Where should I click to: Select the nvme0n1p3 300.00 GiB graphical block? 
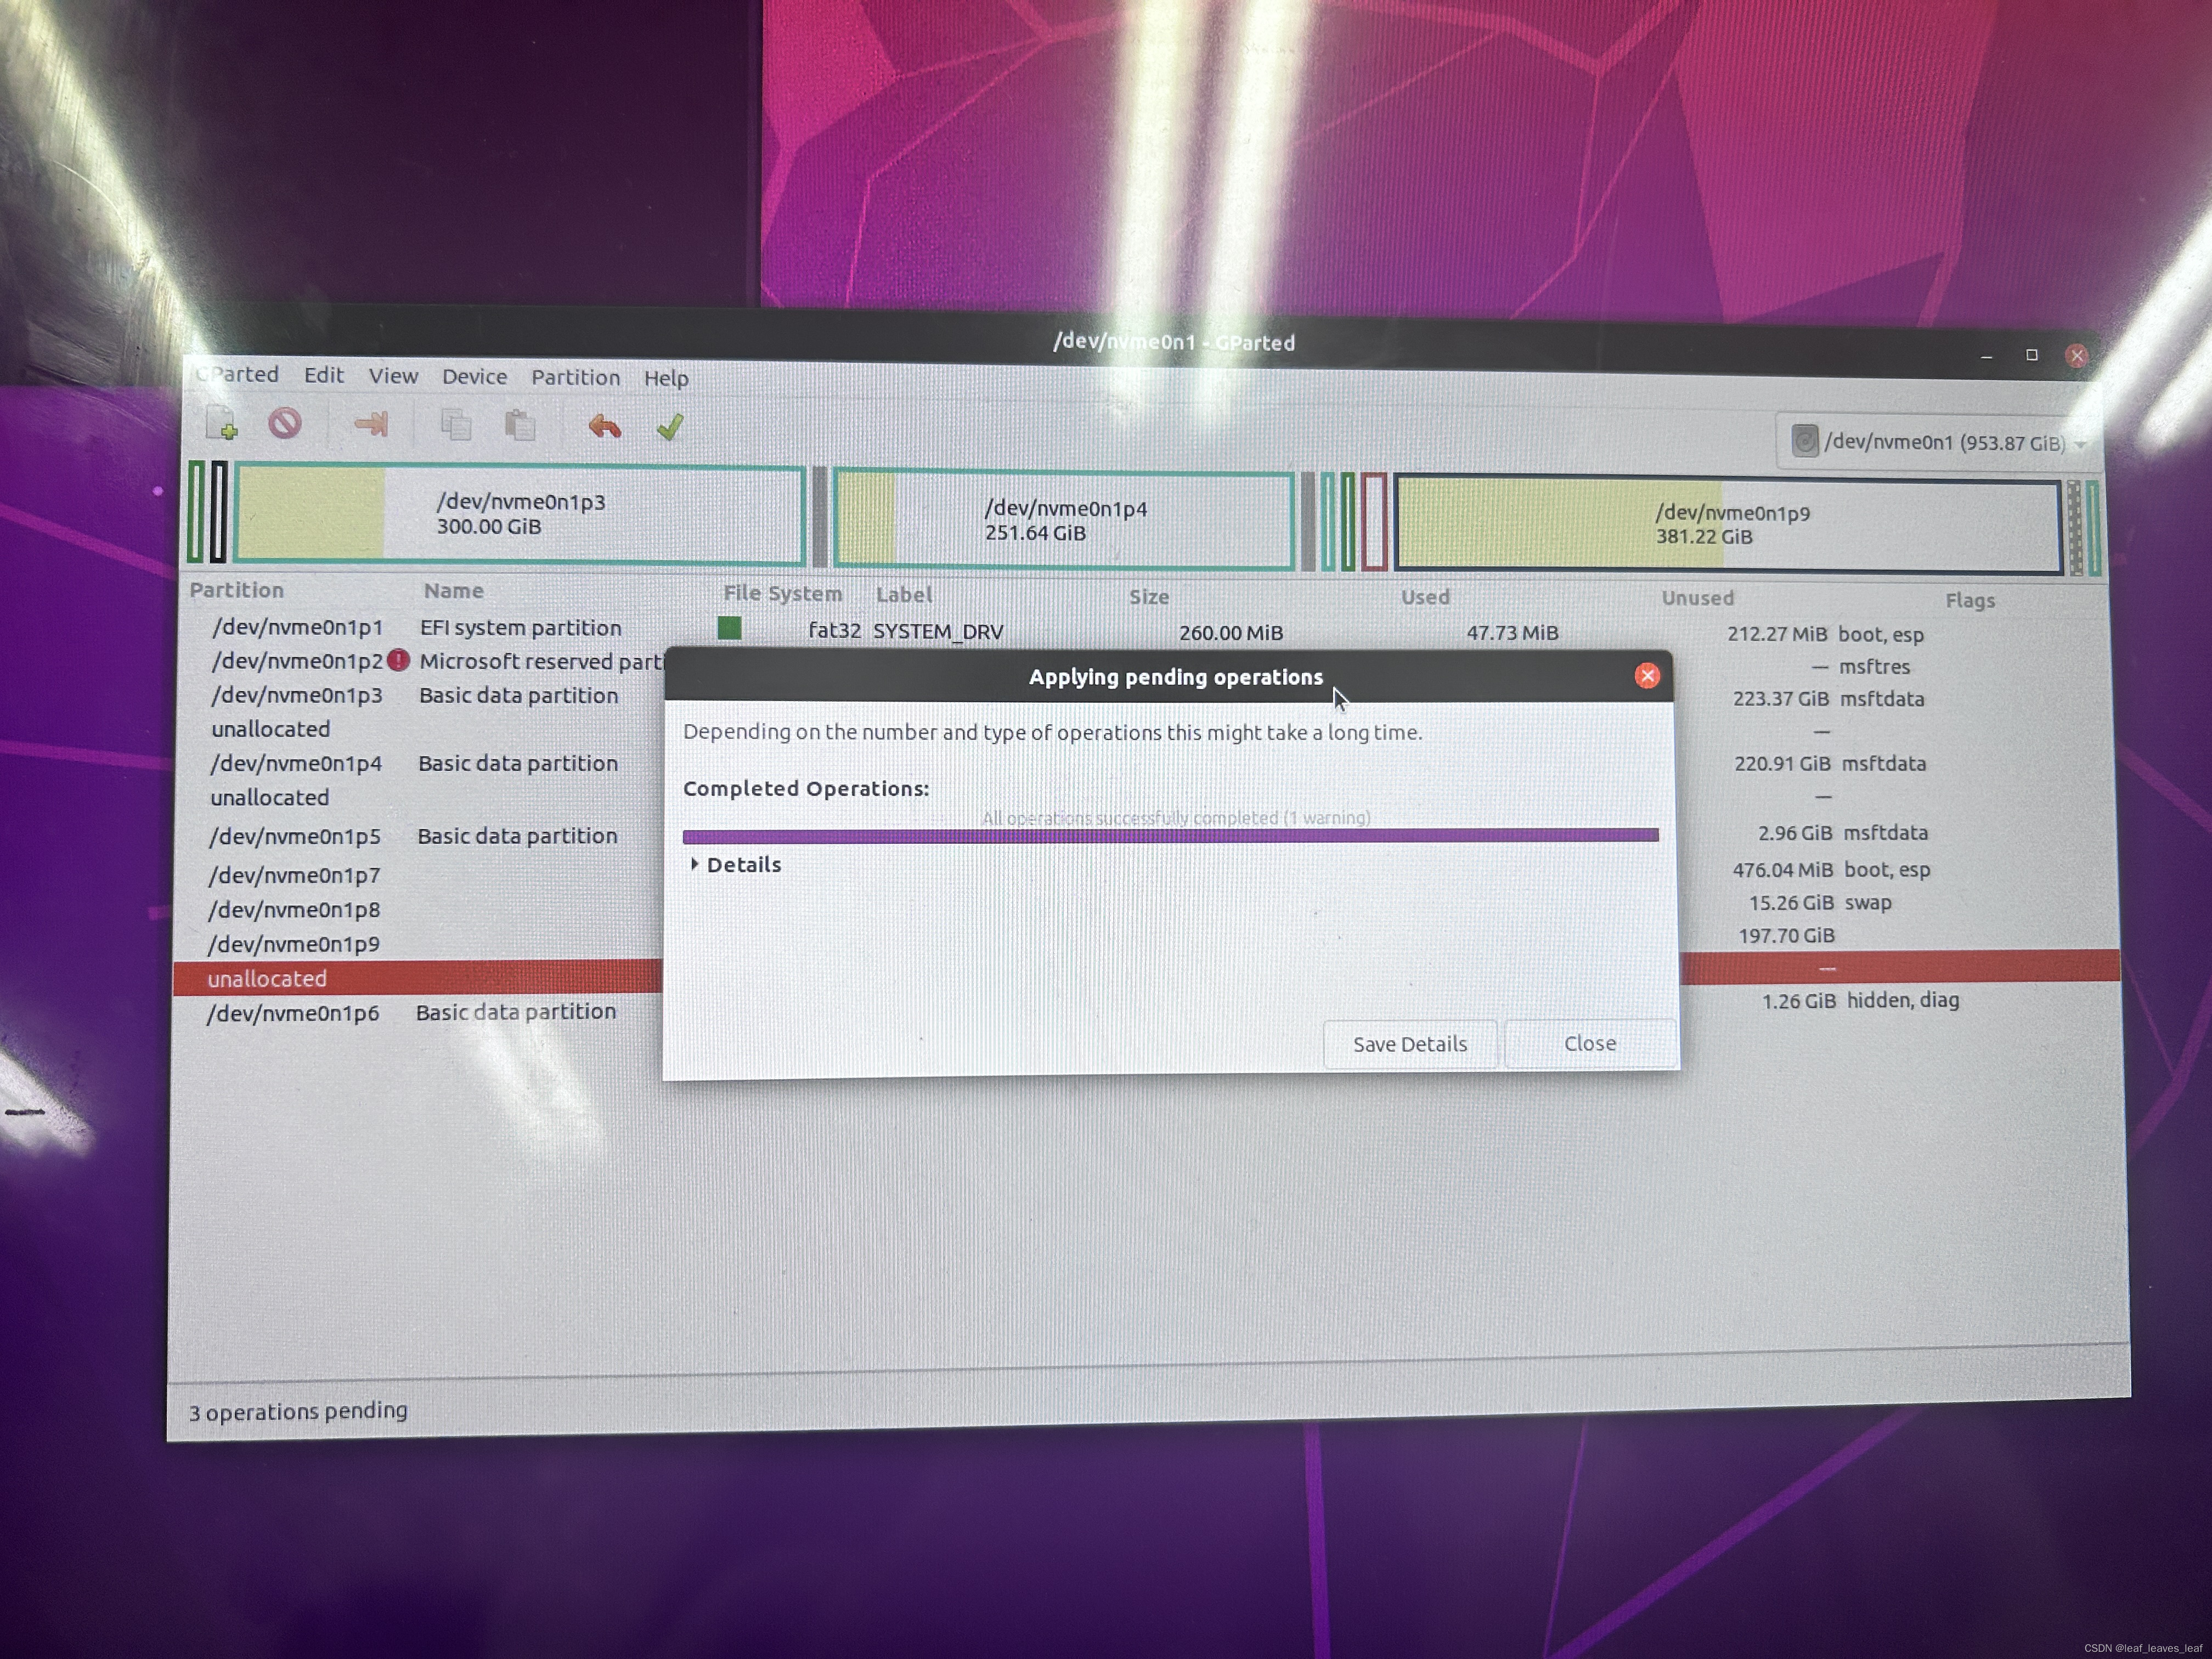[520, 514]
